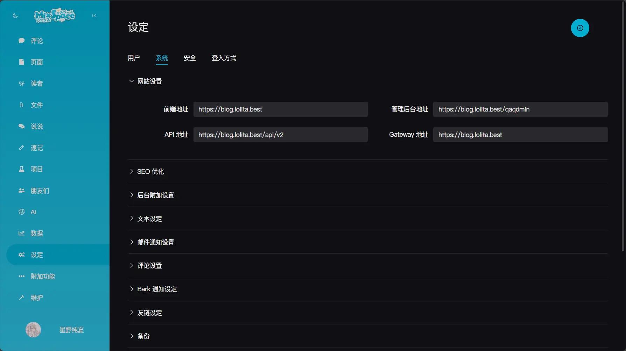Open the 维护 maintenance section
626x351 pixels.
[36, 298]
